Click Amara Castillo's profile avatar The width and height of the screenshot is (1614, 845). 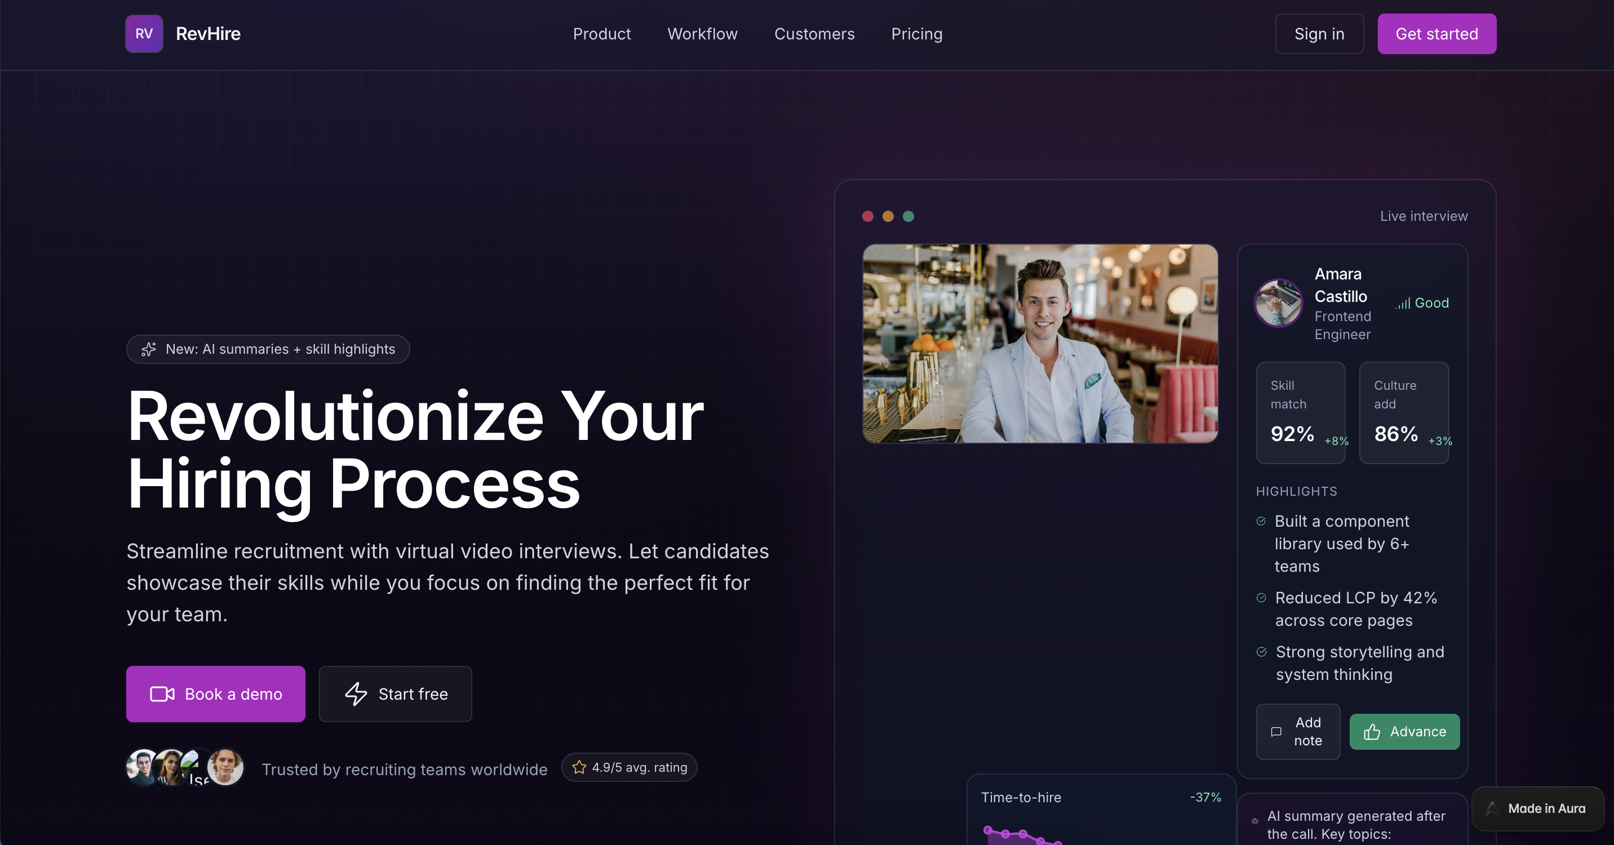pyautogui.click(x=1279, y=303)
